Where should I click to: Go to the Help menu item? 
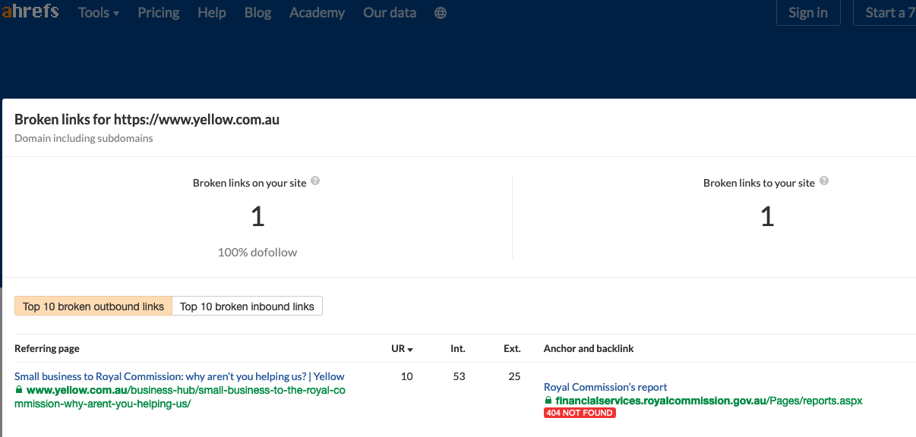212,13
